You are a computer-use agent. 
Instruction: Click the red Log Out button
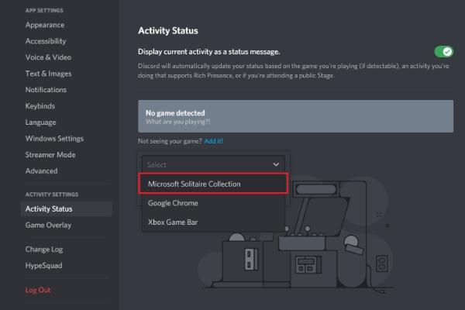pyautogui.click(x=39, y=290)
